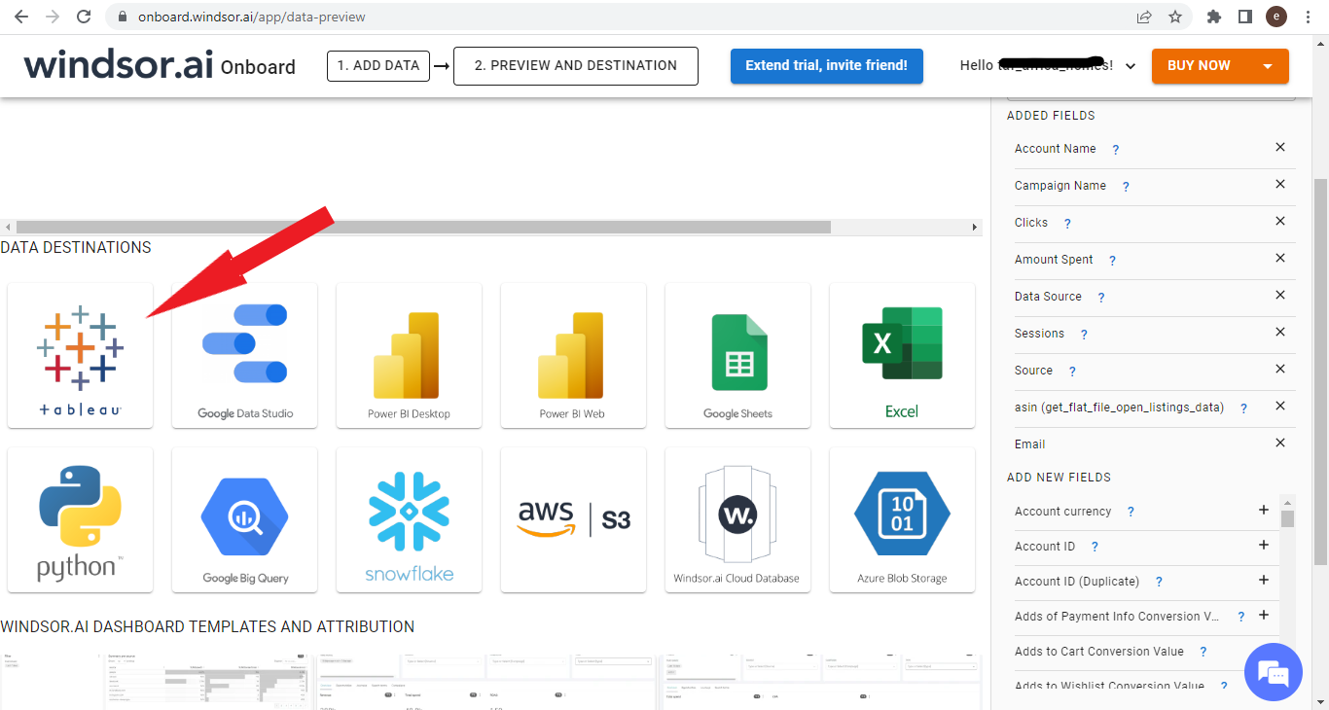Remove the Account Name field
The image size is (1329, 710).
(x=1280, y=147)
